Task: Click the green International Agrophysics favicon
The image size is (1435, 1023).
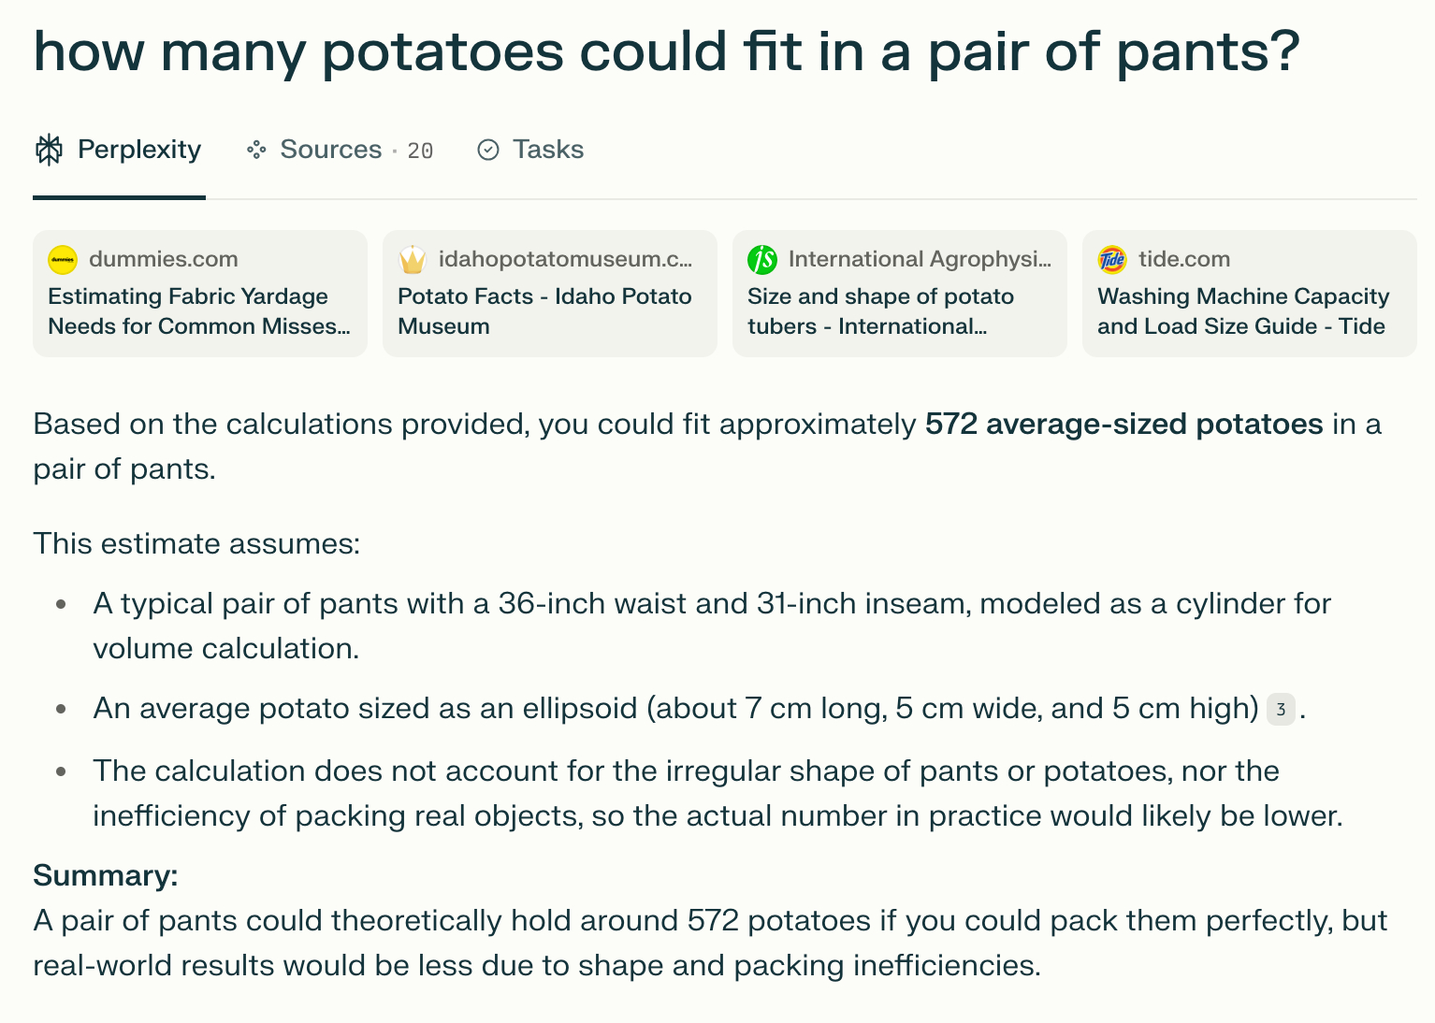Action: [x=762, y=259]
